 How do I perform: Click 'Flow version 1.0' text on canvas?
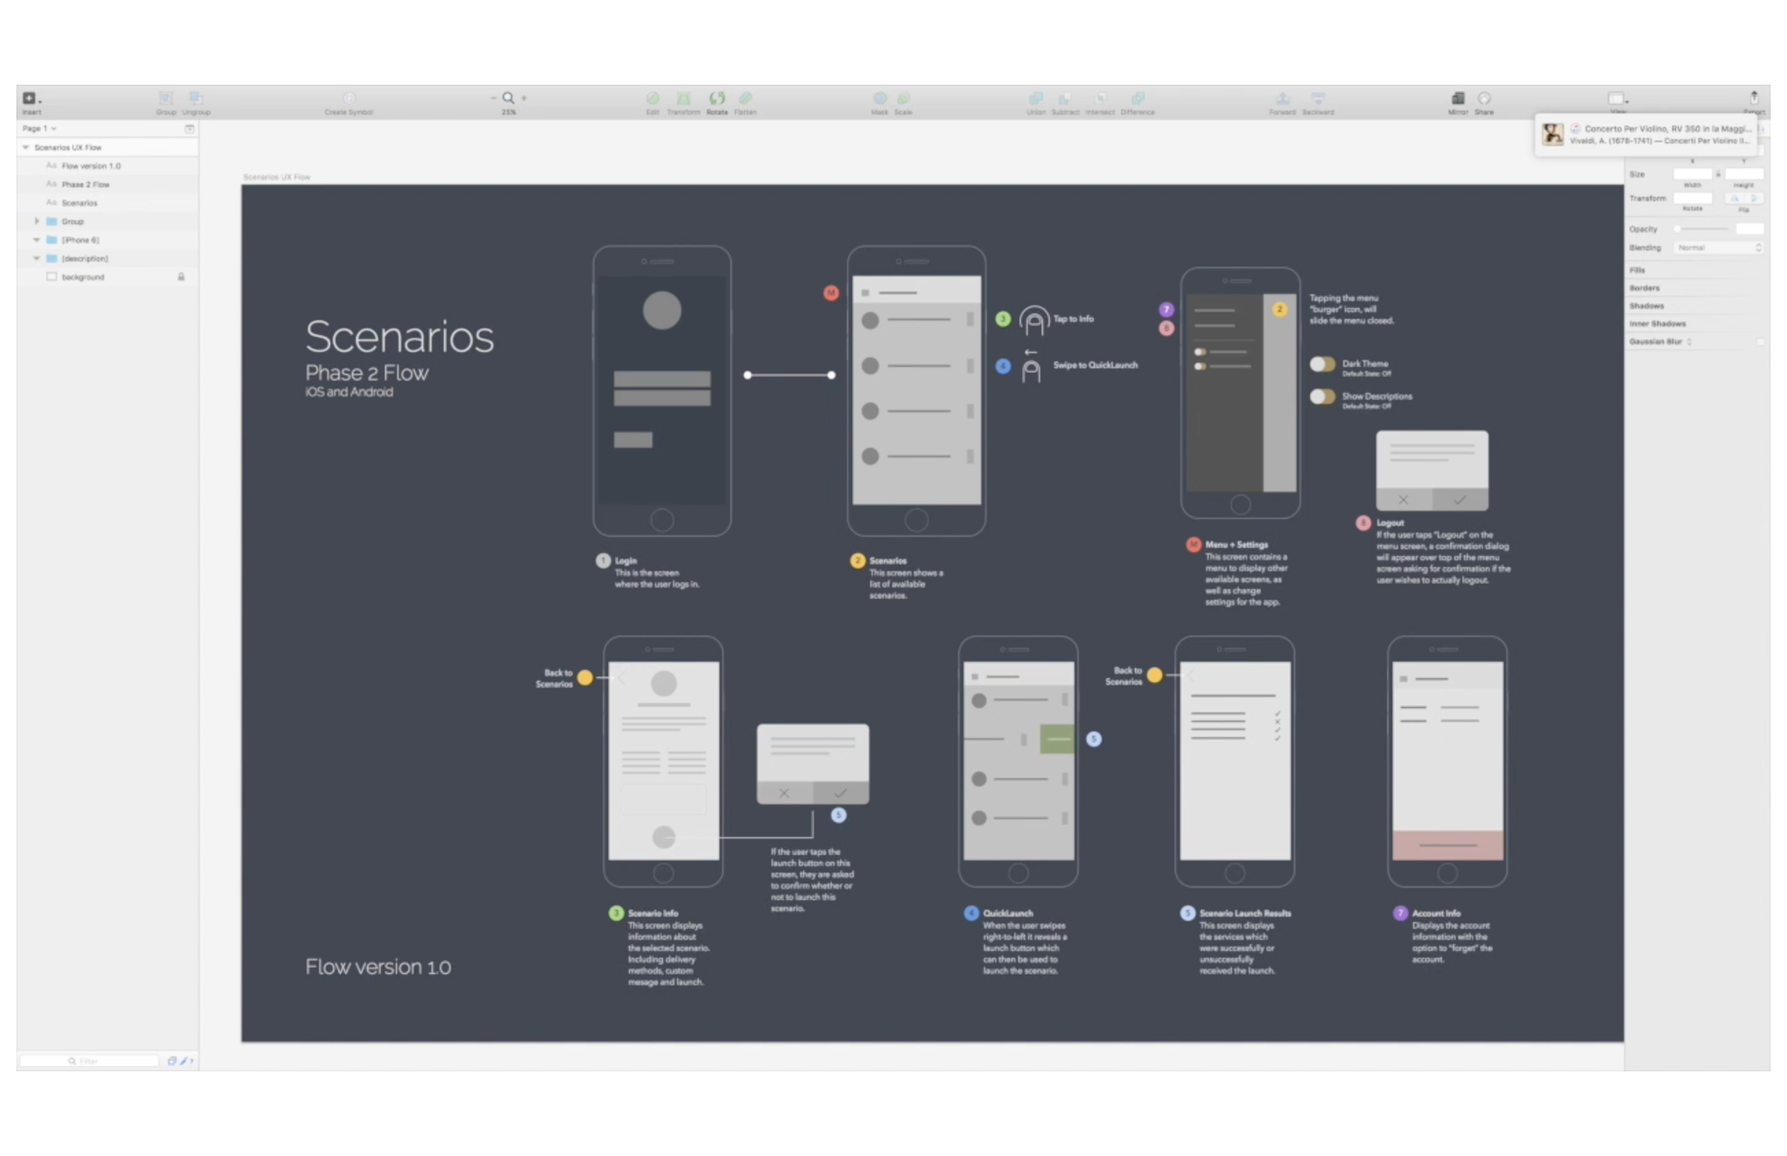click(378, 967)
